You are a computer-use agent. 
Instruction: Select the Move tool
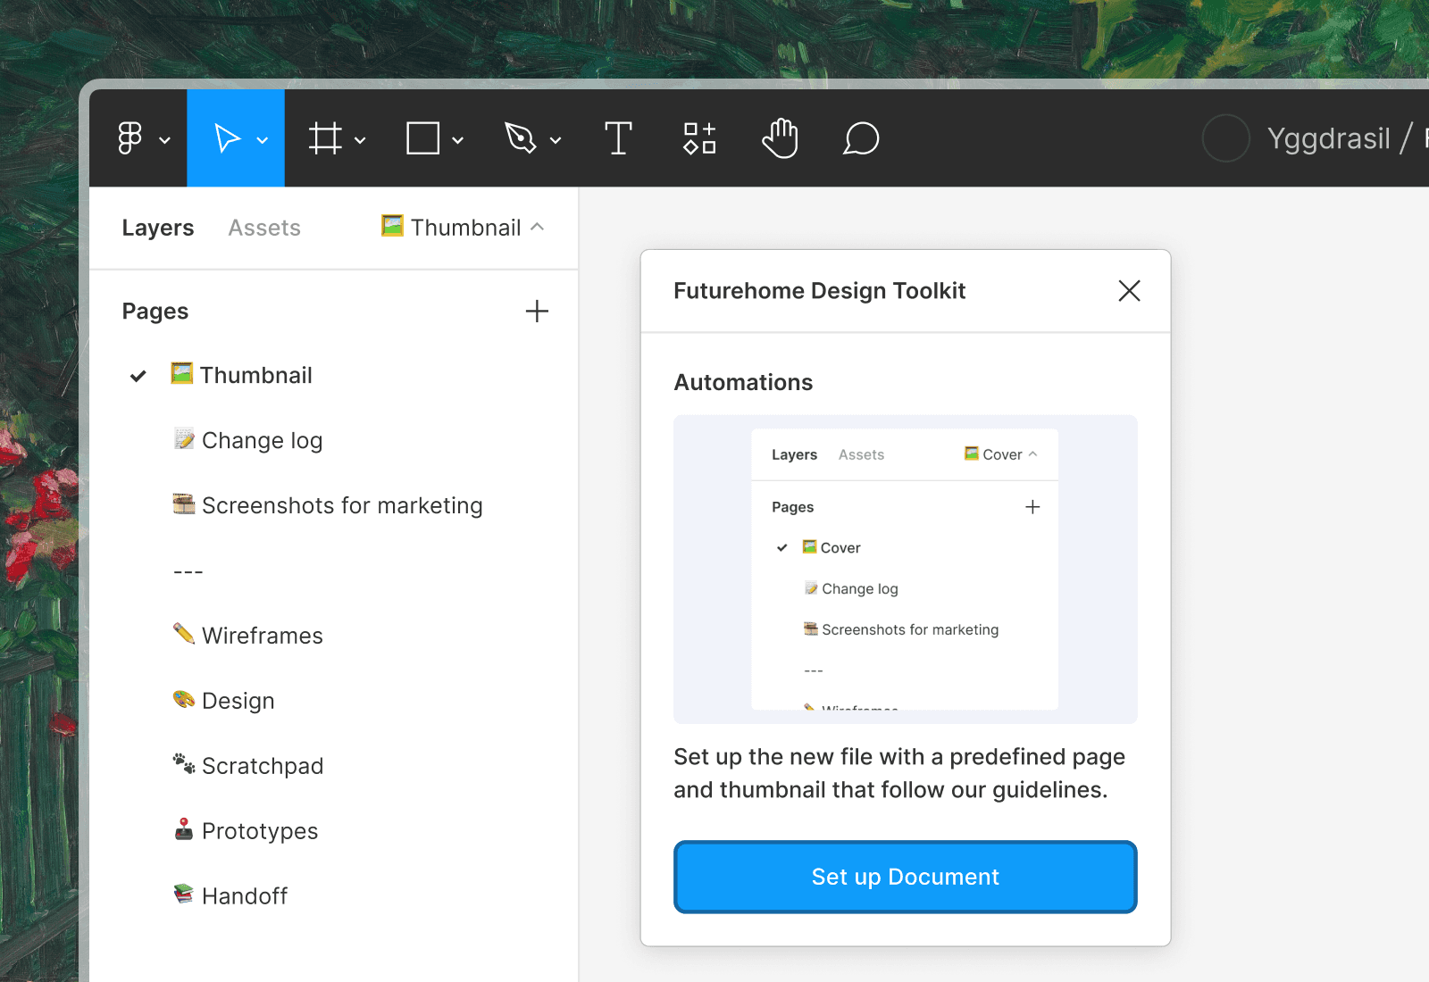pyautogui.click(x=227, y=138)
